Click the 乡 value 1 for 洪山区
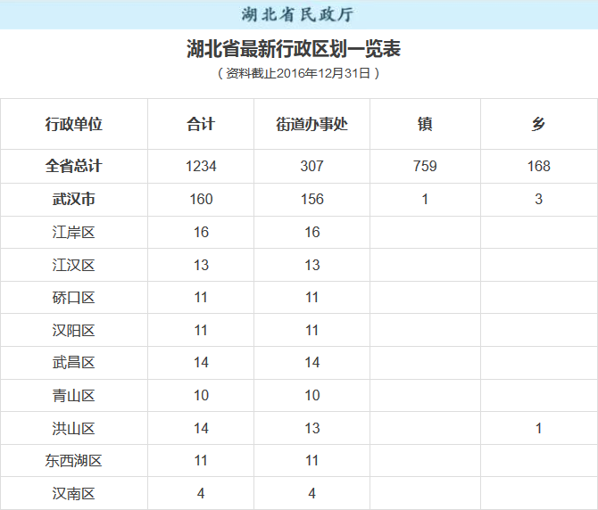Image resolution: width=598 pixels, height=510 pixels. 538,429
